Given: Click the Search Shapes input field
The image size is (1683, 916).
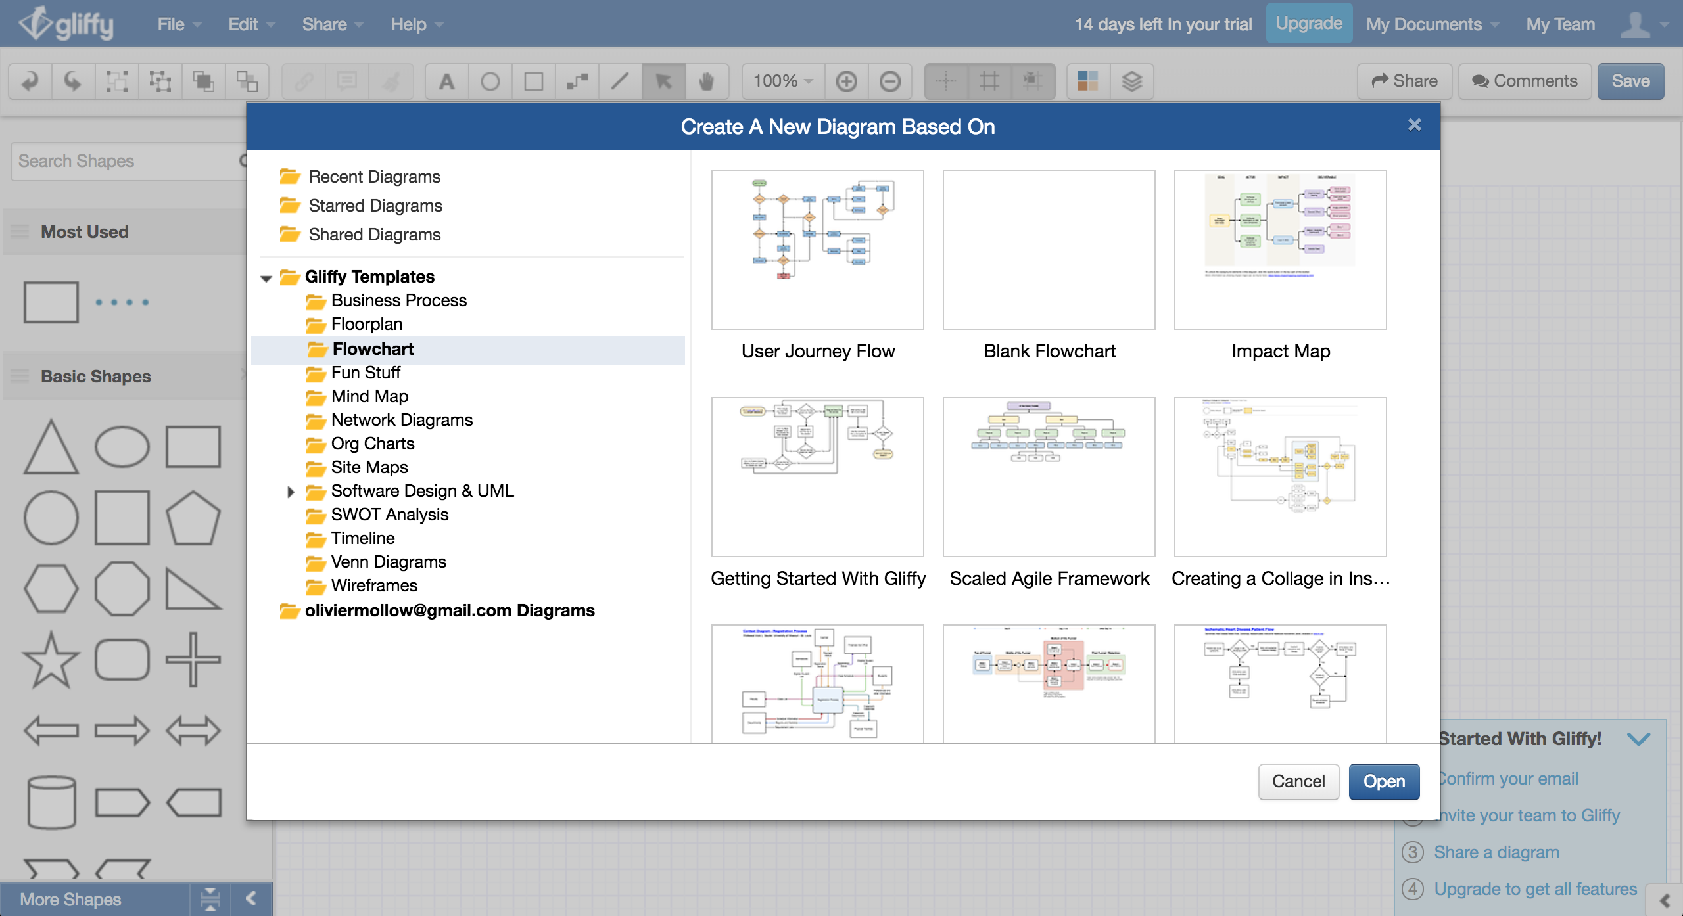Looking at the screenshot, I should tap(129, 161).
